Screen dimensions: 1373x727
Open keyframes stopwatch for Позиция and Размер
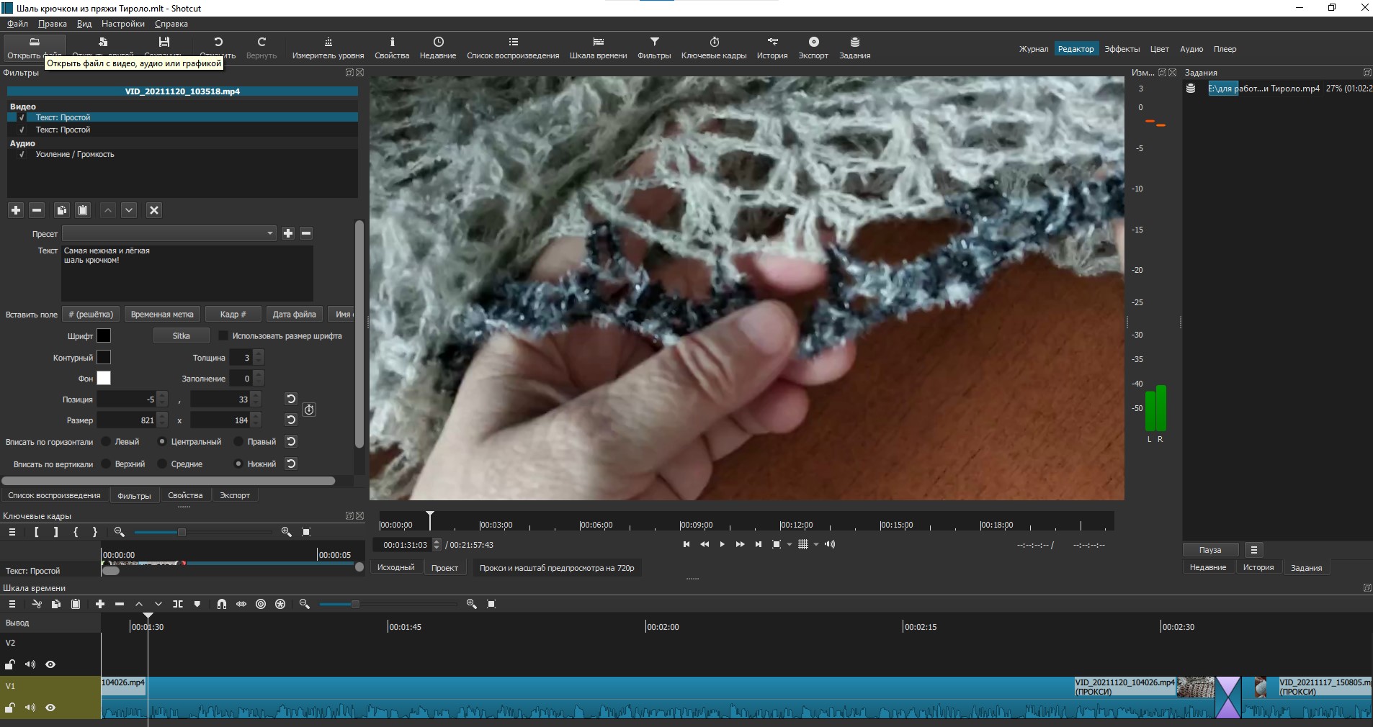tap(309, 410)
